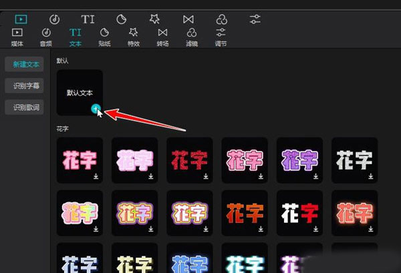Download the first pink 花字 style

click(96, 177)
